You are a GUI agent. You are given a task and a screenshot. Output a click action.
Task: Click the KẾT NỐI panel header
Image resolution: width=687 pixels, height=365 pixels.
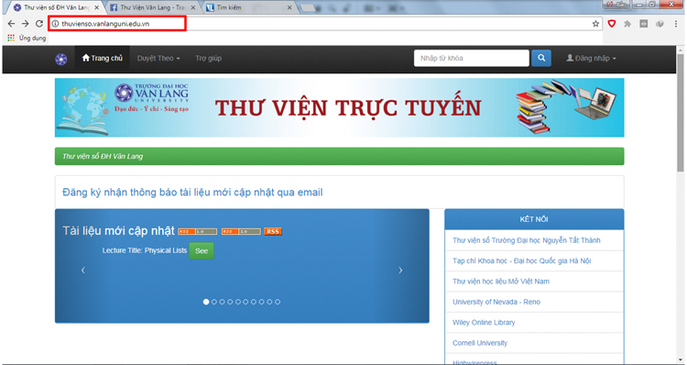[x=534, y=219]
